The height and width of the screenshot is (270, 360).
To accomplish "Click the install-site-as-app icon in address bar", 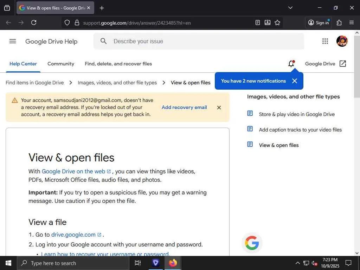I will click(268, 22).
